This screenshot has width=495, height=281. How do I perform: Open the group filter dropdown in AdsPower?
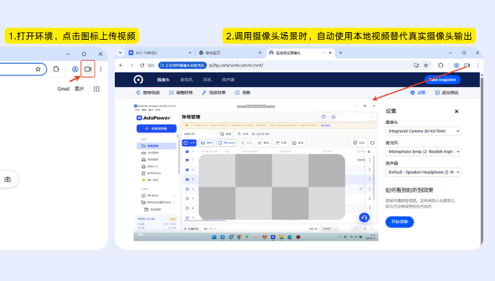point(199,134)
